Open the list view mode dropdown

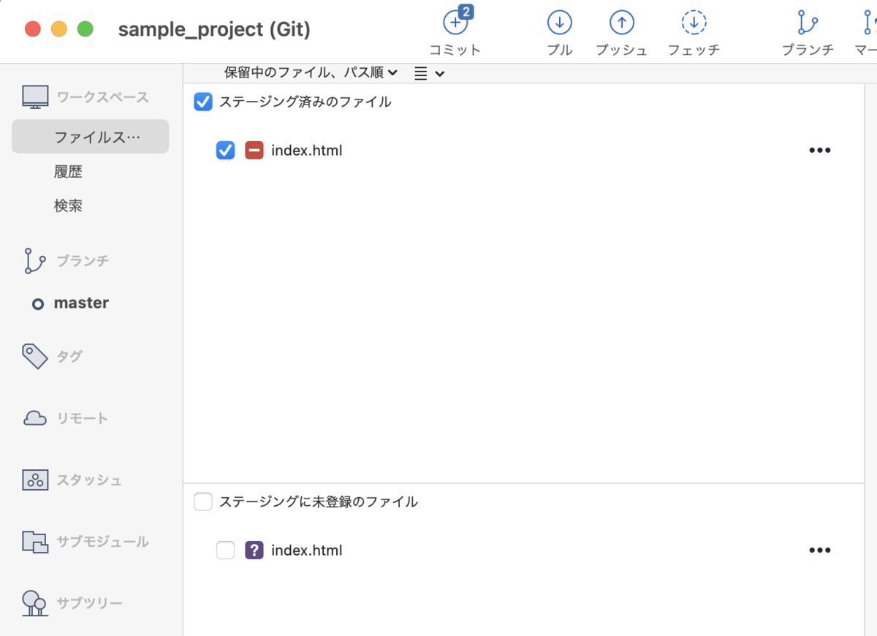[x=429, y=73]
